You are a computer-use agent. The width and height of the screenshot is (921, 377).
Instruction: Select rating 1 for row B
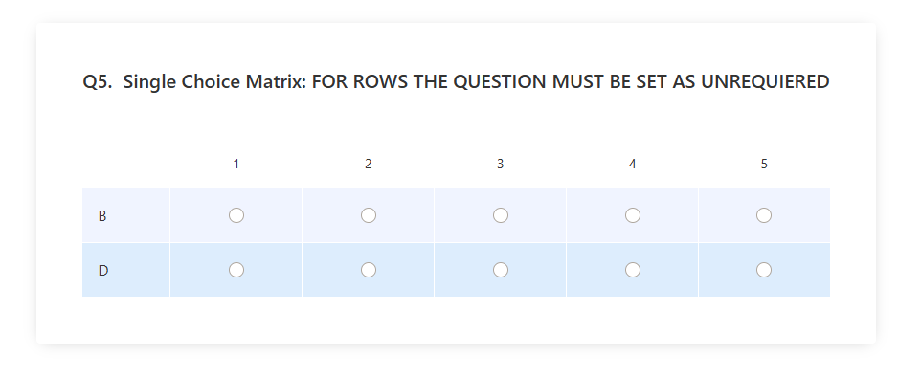(x=236, y=215)
